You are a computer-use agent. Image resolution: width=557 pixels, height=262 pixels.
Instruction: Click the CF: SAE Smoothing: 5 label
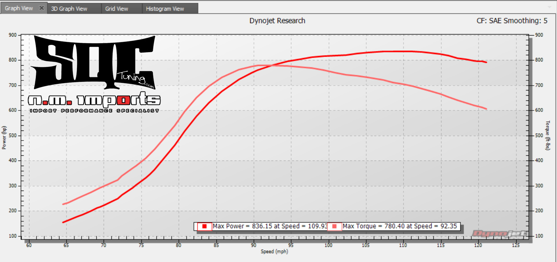tap(512, 21)
